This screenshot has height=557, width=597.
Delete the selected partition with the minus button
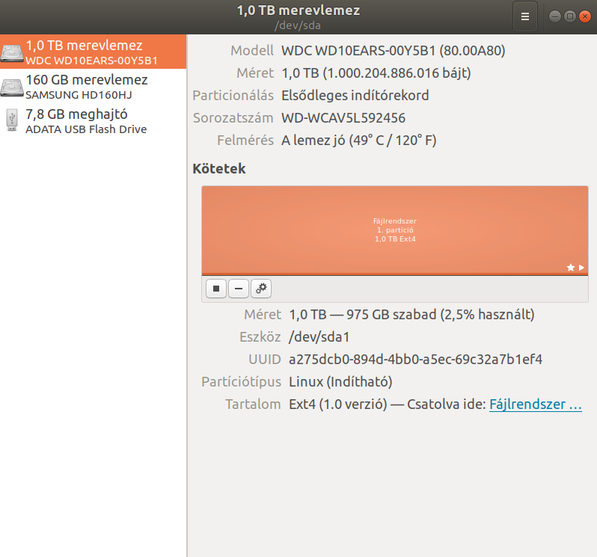239,289
